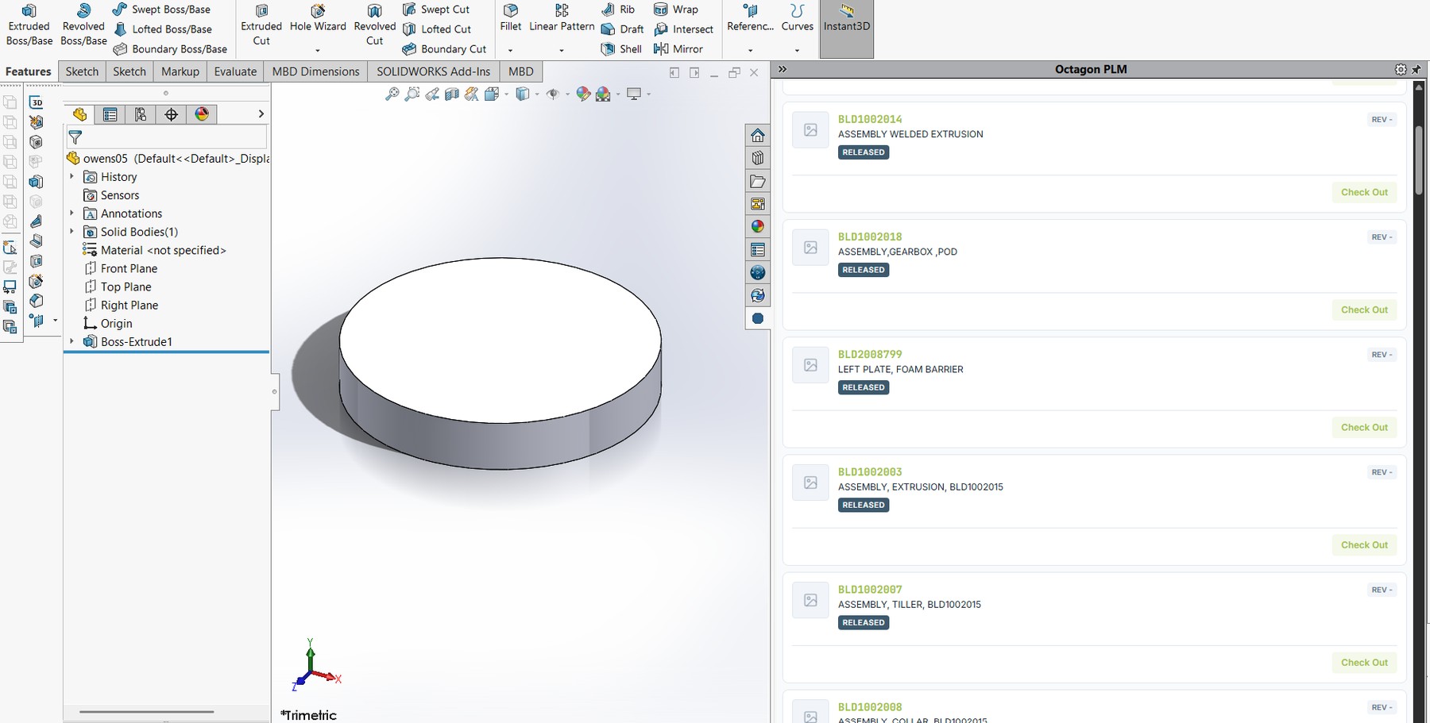
Task: Expand the Boss-Extrude1 feature
Action: click(x=72, y=341)
